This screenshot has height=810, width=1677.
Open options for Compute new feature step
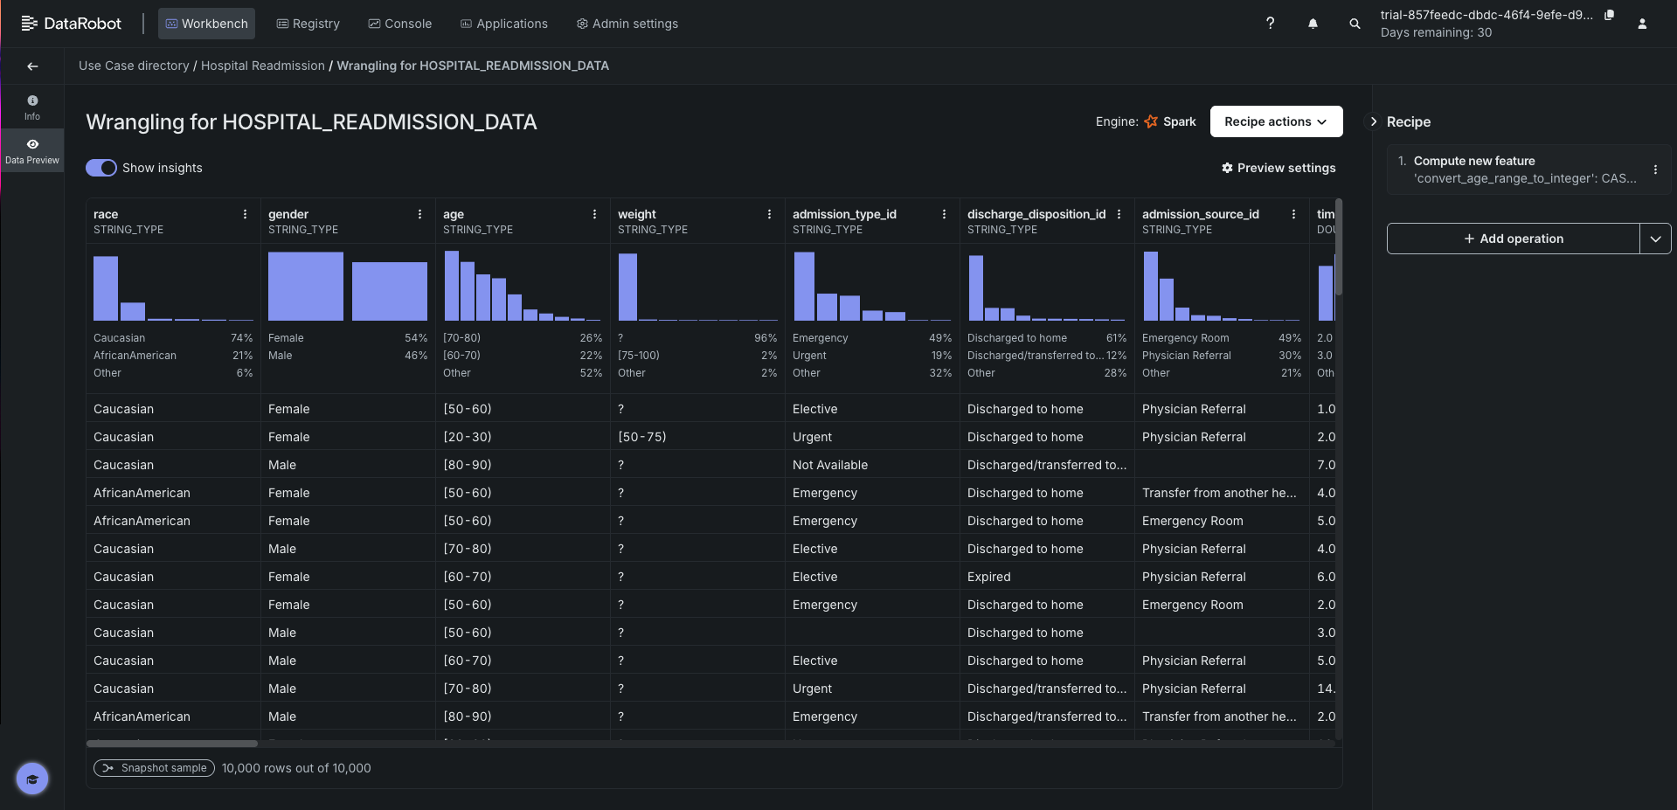coord(1655,170)
